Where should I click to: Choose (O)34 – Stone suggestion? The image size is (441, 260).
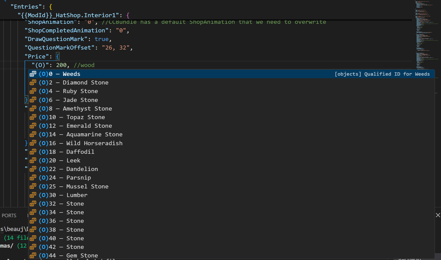(231, 212)
